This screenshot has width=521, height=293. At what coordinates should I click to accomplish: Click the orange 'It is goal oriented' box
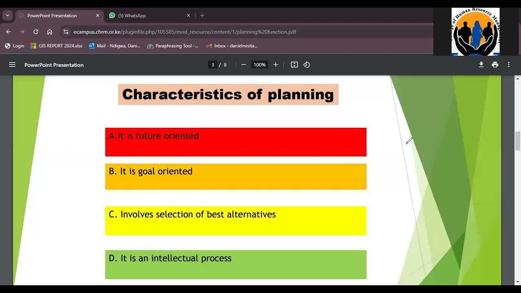point(236,177)
